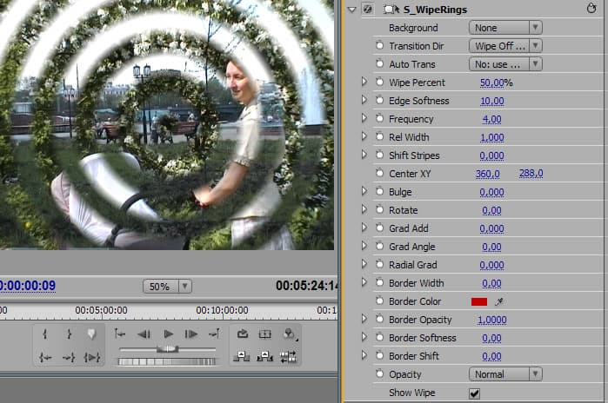Click the Shift Stripes stopwatch
Viewport: 608px width, 403px height.
point(379,155)
